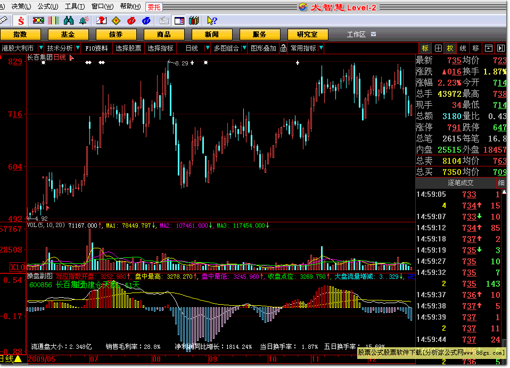Screen dimensions: 510x368
Task: Click the 选择股票 button
Action: pos(128,48)
